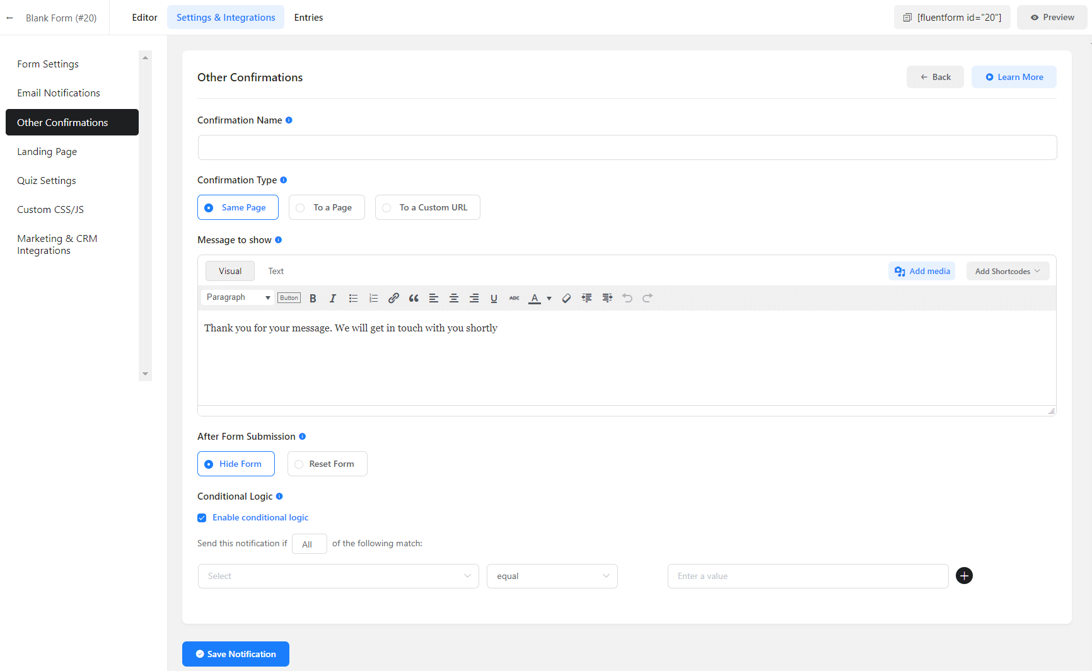Open Email Notifications in the sidebar
1092x671 pixels.
pos(59,93)
